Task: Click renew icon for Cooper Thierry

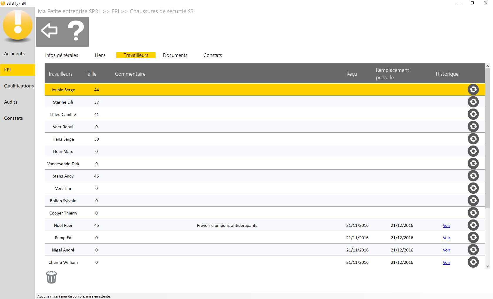Action: [473, 213]
